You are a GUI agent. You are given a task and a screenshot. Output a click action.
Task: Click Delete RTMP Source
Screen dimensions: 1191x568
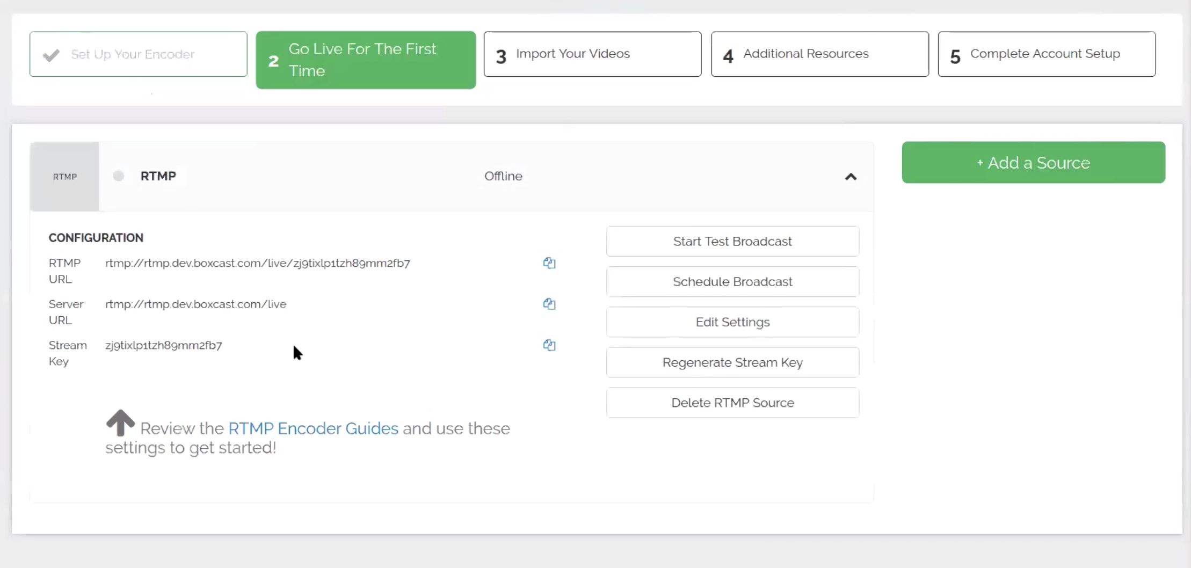[x=732, y=403]
